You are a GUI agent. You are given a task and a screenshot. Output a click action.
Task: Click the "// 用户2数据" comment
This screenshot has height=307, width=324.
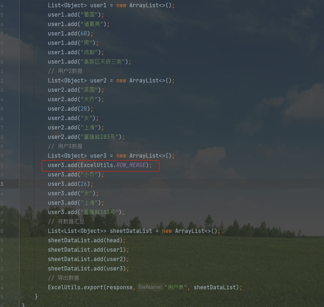pos(65,71)
